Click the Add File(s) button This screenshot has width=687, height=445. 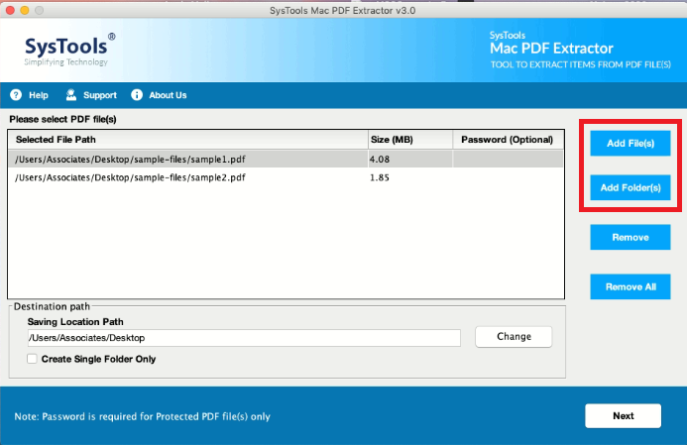click(630, 144)
